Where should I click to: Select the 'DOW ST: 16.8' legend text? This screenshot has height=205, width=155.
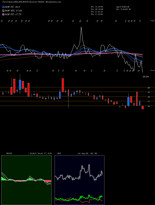(12, 7)
